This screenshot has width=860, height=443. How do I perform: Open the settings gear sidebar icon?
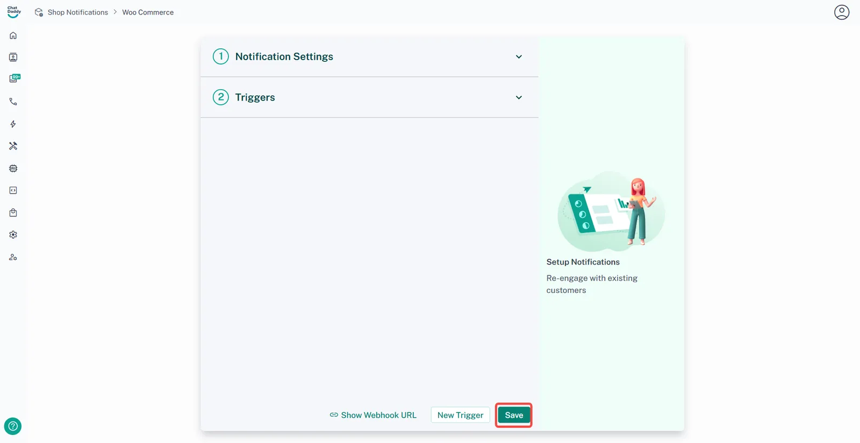13,235
